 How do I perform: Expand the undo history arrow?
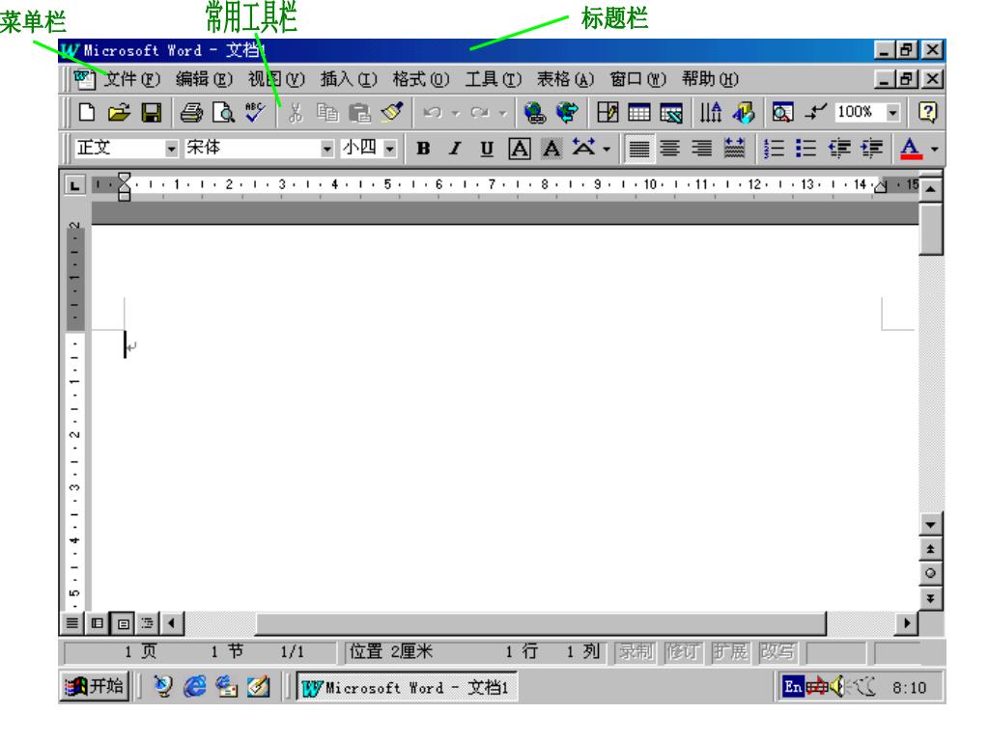coord(456,114)
